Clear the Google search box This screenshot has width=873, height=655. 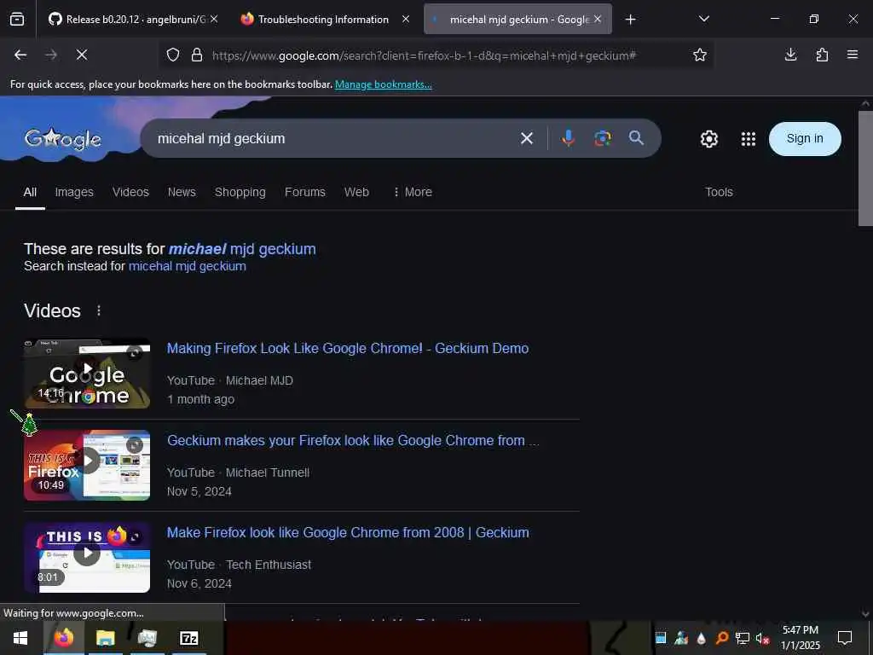(x=527, y=138)
